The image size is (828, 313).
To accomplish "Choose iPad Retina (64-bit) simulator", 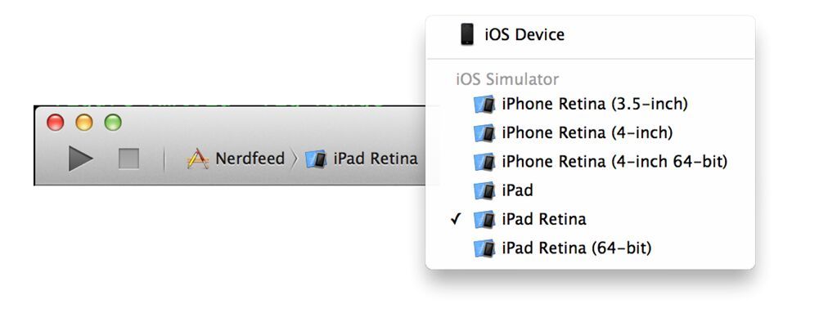I will [x=590, y=248].
